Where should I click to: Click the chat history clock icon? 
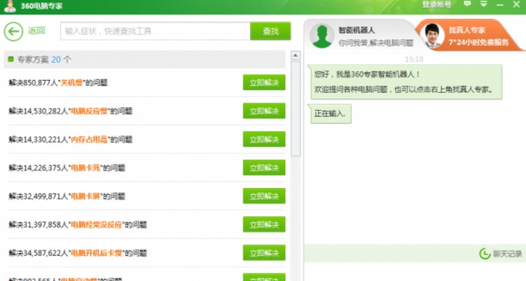coord(485,254)
